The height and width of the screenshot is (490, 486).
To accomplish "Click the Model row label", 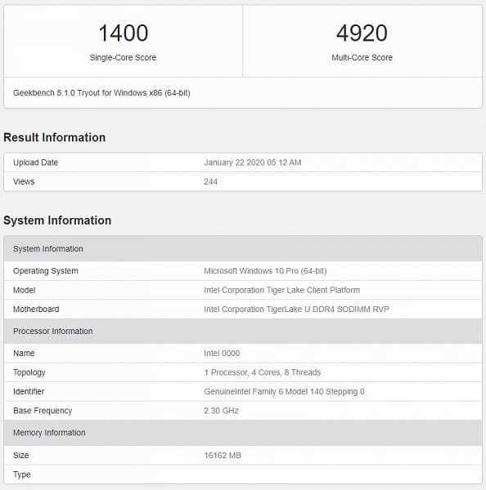I will pyautogui.click(x=24, y=290).
